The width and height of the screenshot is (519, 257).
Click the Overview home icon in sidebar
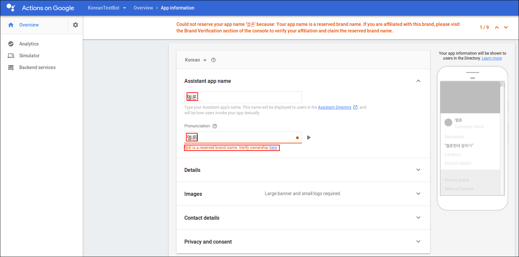point(11,25)
